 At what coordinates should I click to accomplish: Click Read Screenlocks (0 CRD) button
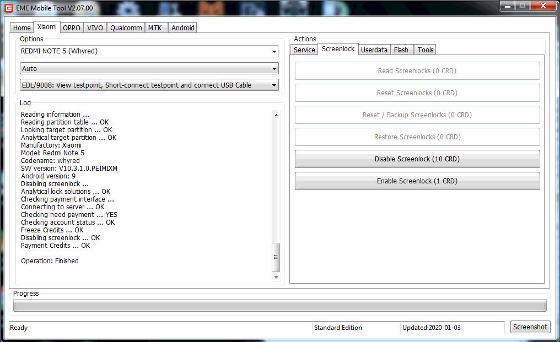coord(417,70)
